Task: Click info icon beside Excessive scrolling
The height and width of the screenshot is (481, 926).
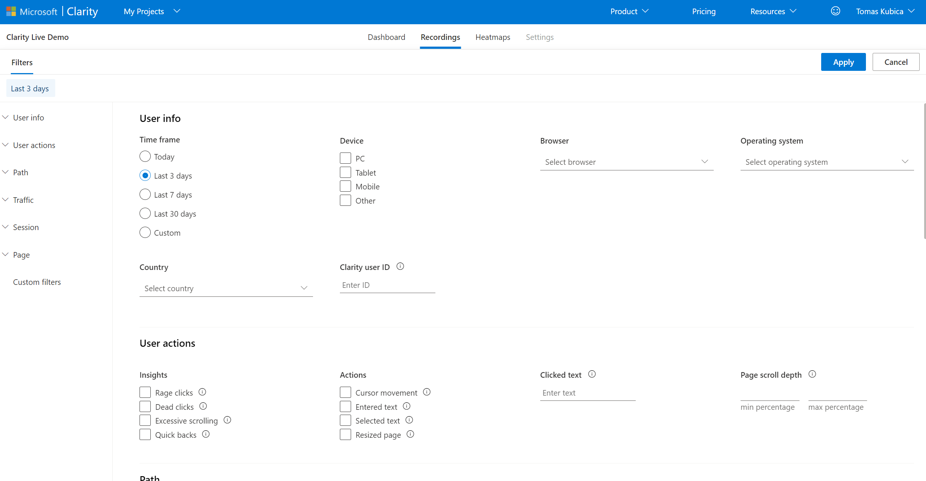Action: pos(227,420)
